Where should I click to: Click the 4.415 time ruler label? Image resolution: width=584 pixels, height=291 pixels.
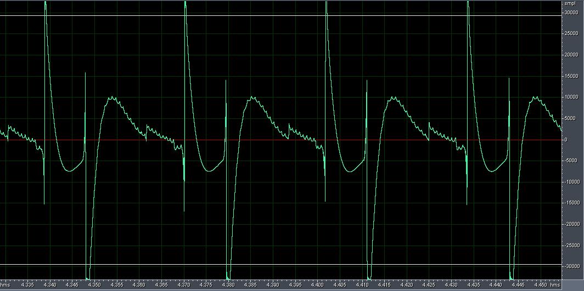point(385,285)
